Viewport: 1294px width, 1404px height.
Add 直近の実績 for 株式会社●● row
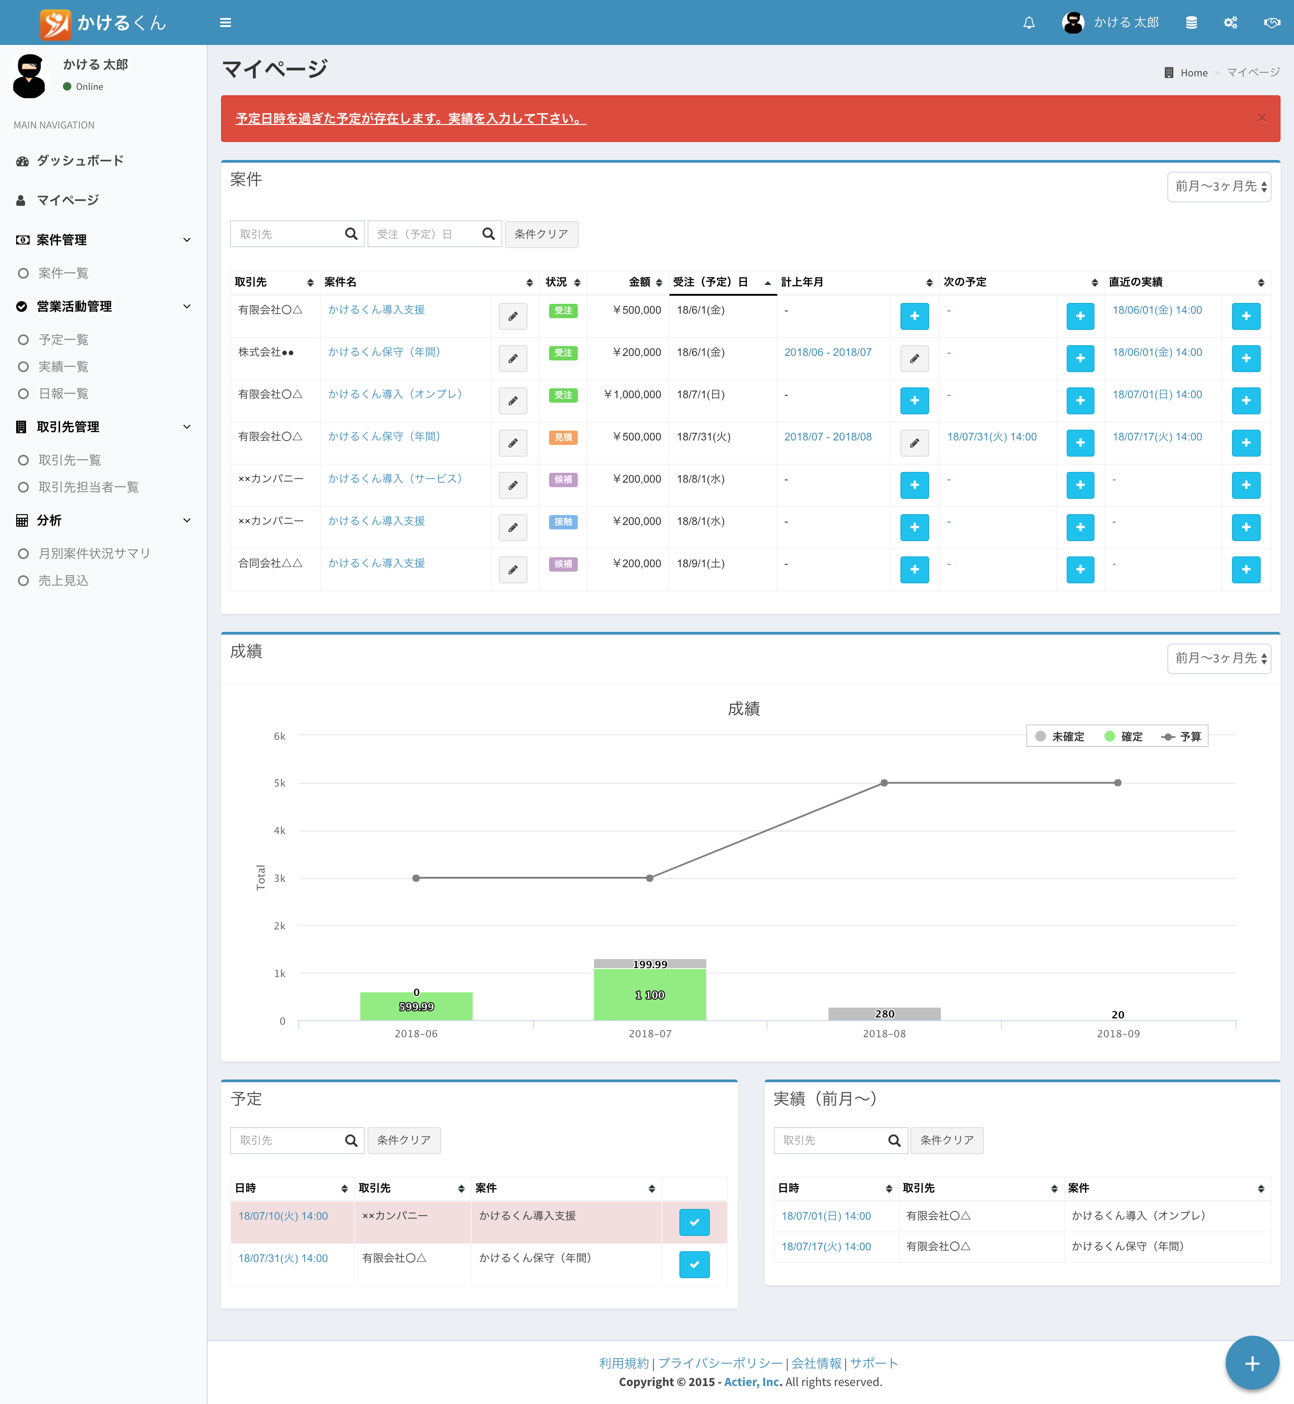tap(1245, 359)
